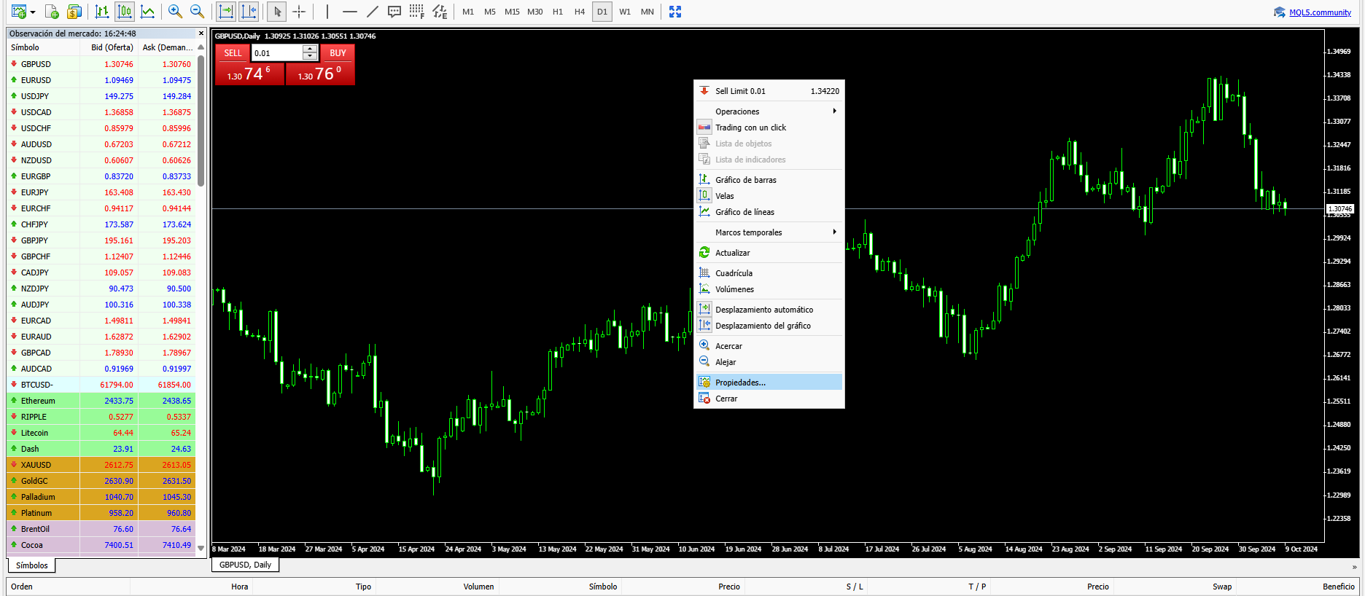
Task: Select the crosshair tool
Action: coord(299,12)
